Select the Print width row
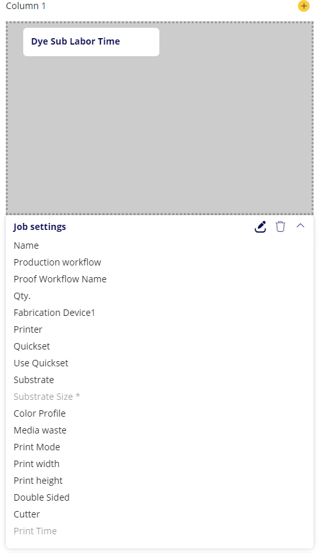Viewport: 320px width, 553px height. coord(36,464)
